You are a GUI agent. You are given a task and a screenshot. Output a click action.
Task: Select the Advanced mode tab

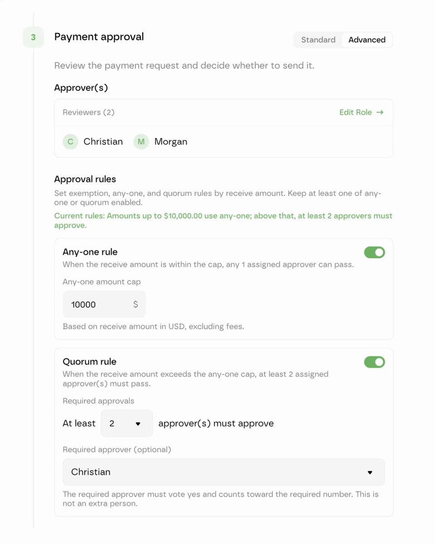[x=367, y=40]
